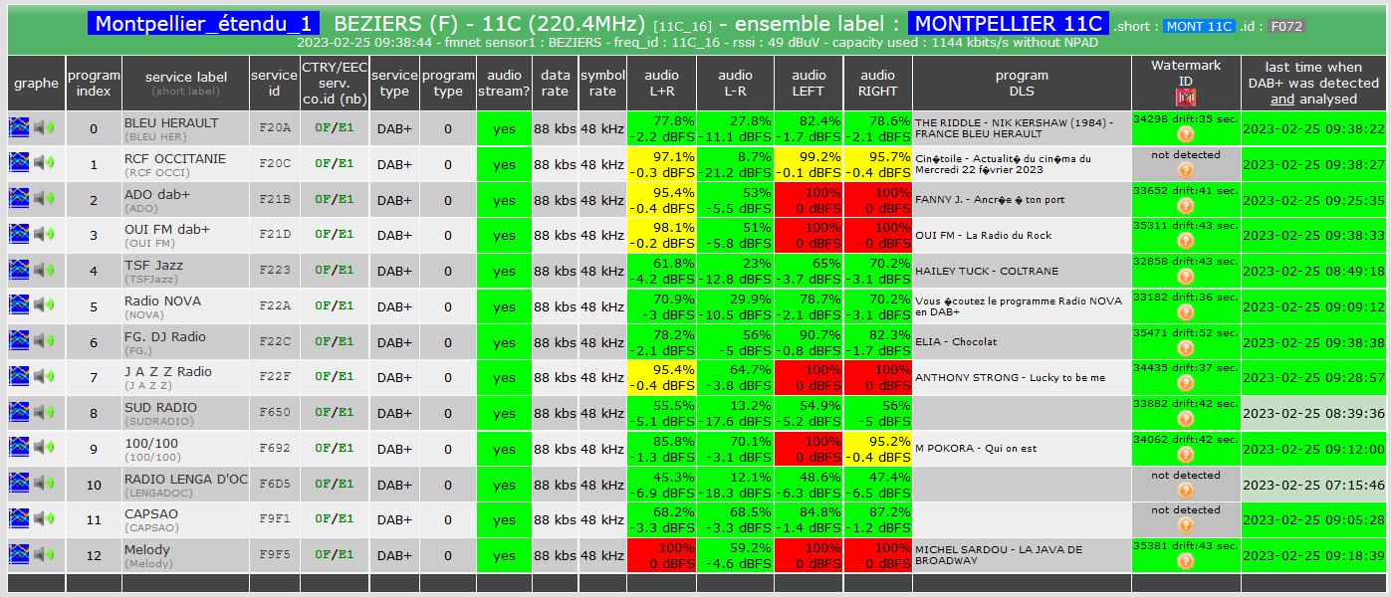Open the graph icon for J A Z Z Radio

point(19,376)
